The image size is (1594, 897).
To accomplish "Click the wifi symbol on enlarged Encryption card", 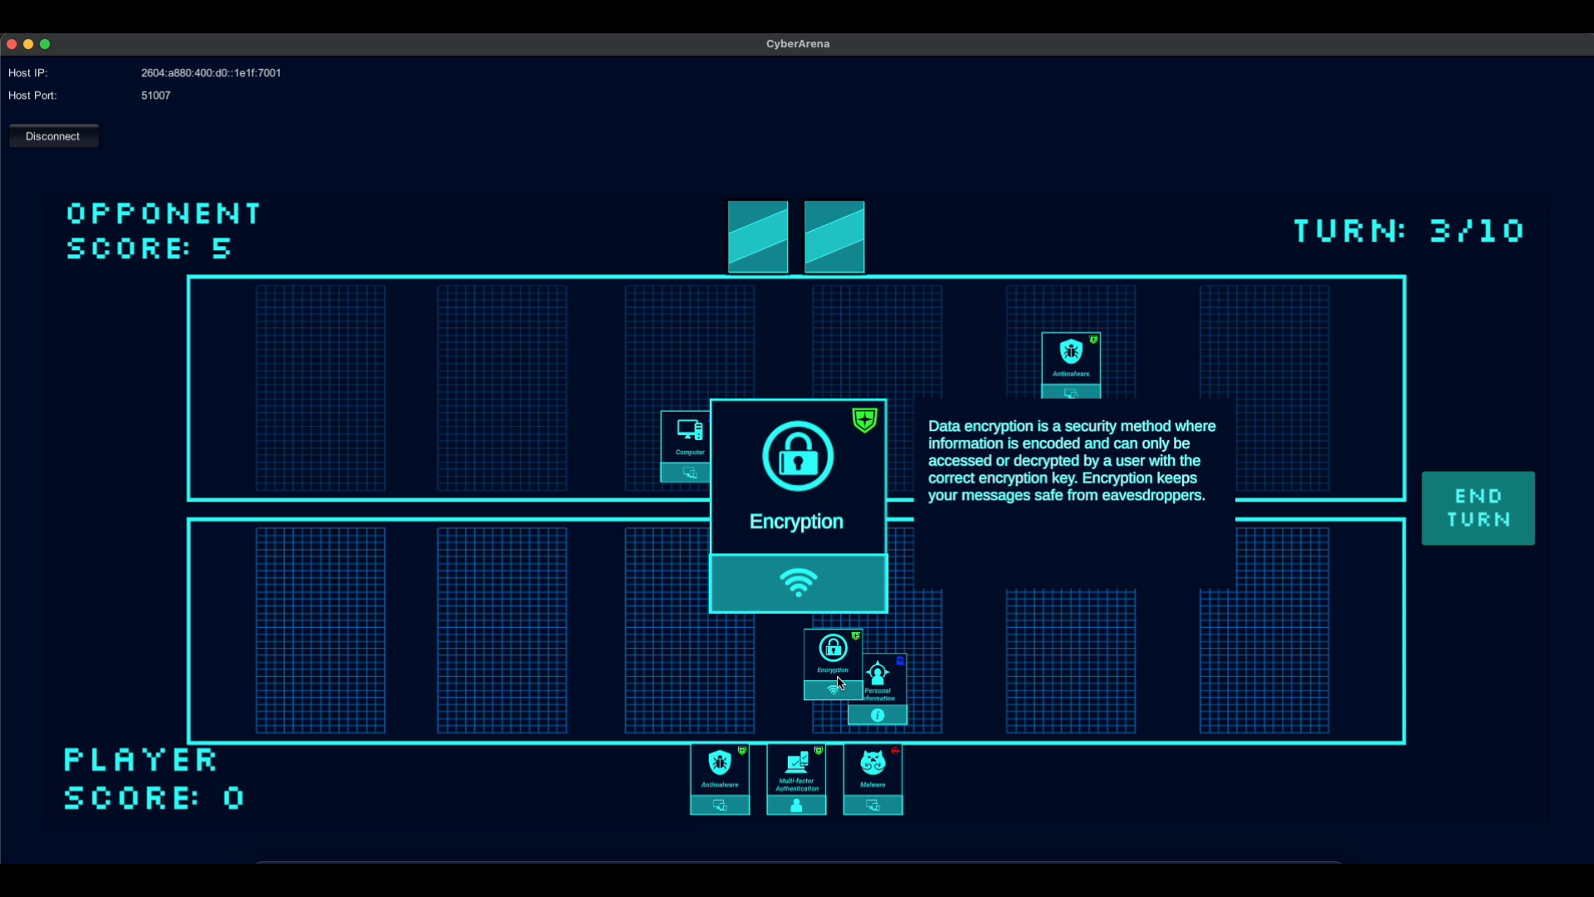I will 798,583.
